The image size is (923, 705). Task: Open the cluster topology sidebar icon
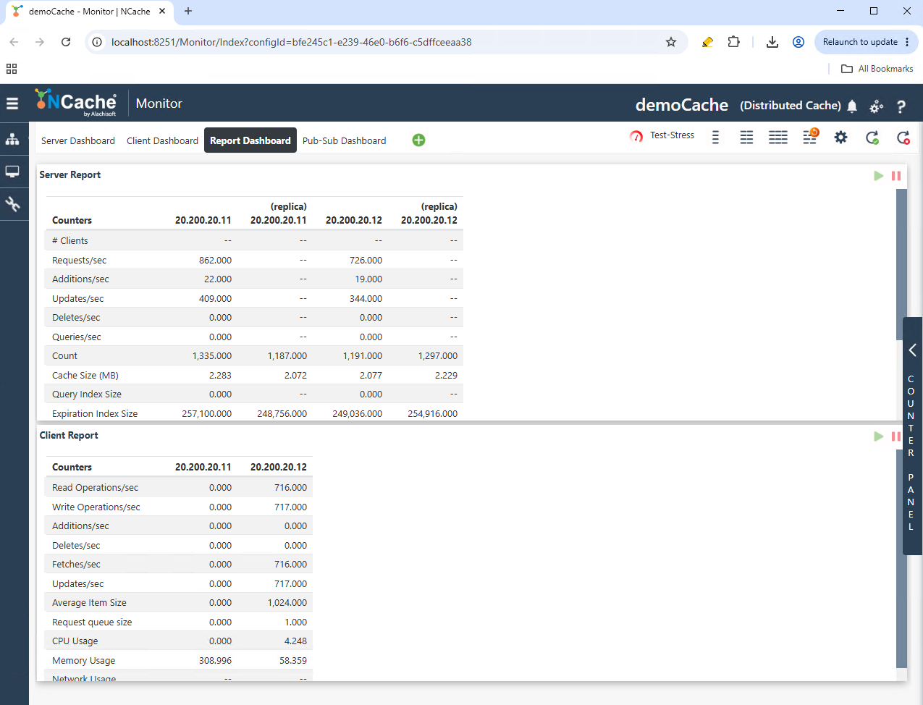point(12,139)
